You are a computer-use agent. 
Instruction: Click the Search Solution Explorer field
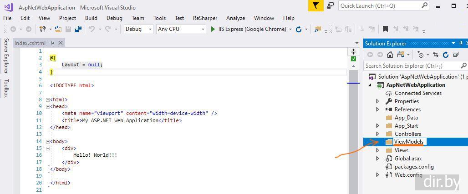[414, 66]
